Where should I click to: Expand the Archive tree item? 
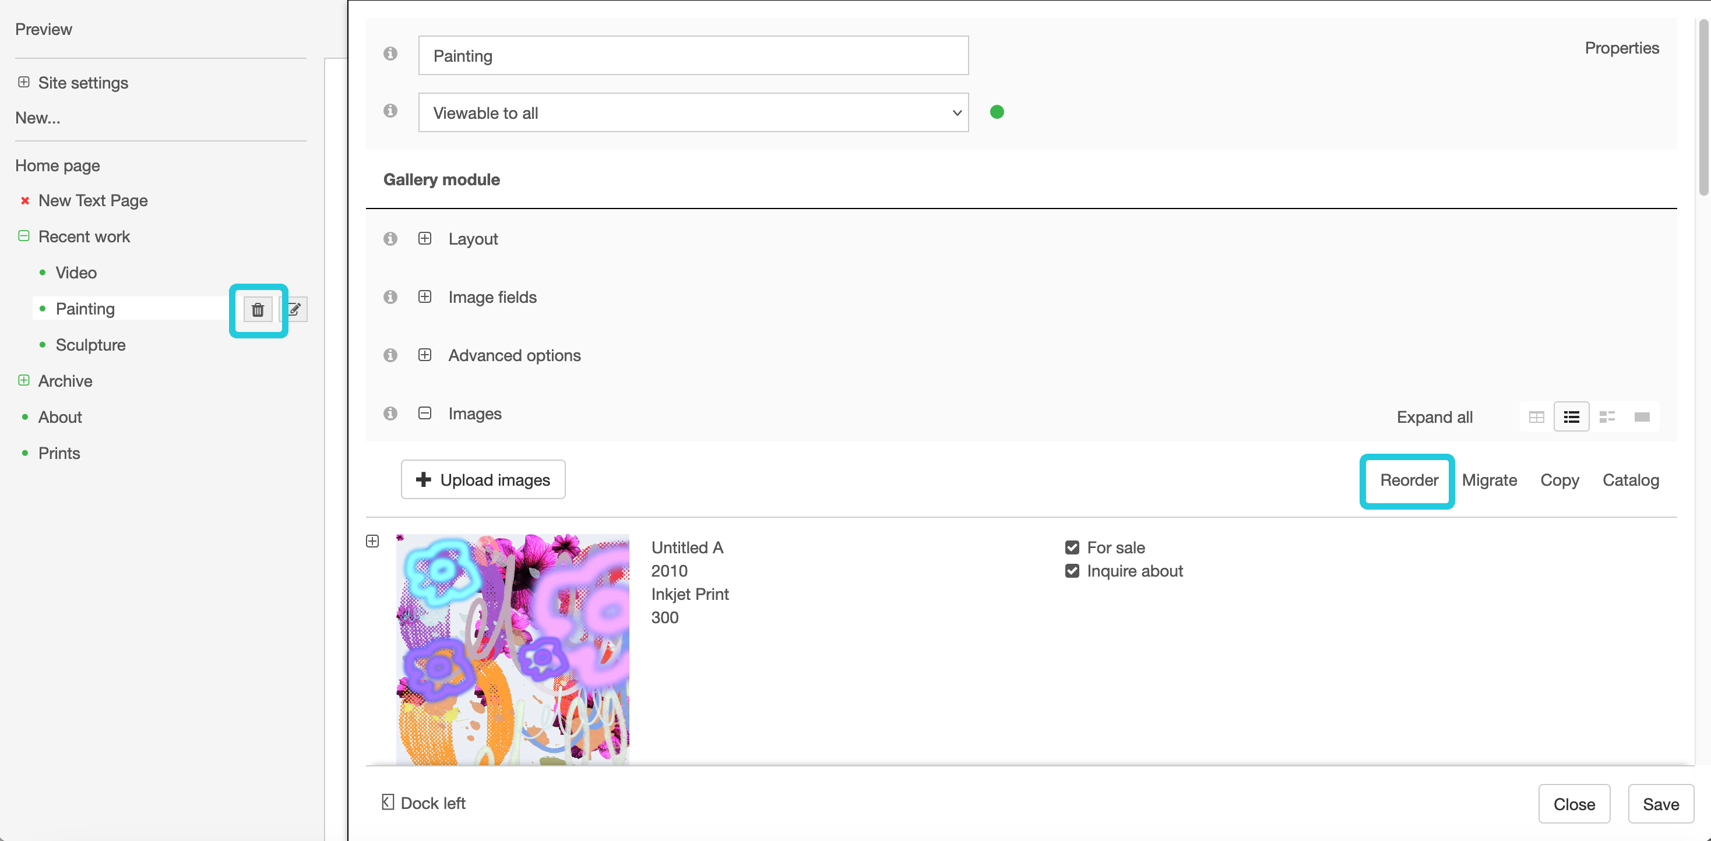[x=24, y=380]
